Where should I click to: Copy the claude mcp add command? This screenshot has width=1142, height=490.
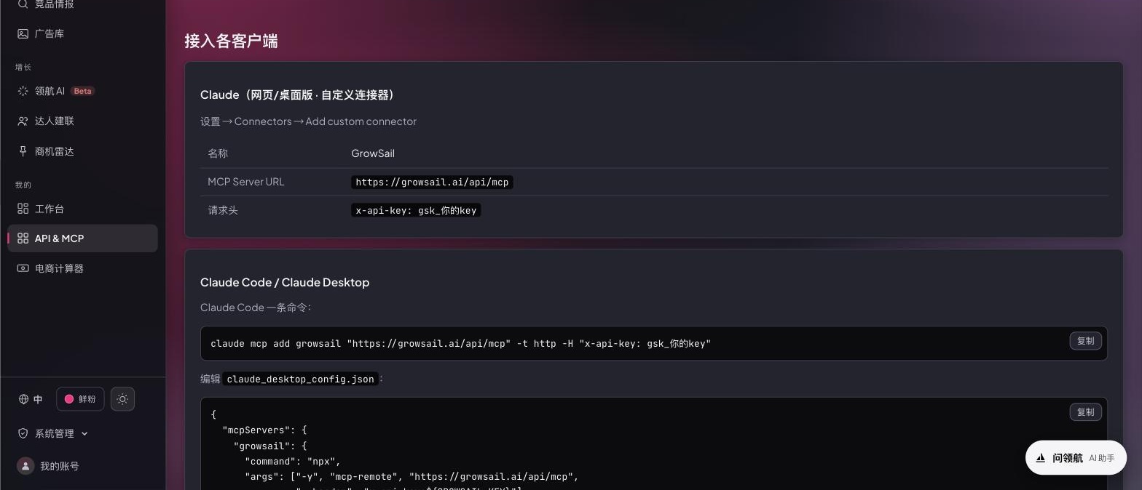click(1085, 341)
